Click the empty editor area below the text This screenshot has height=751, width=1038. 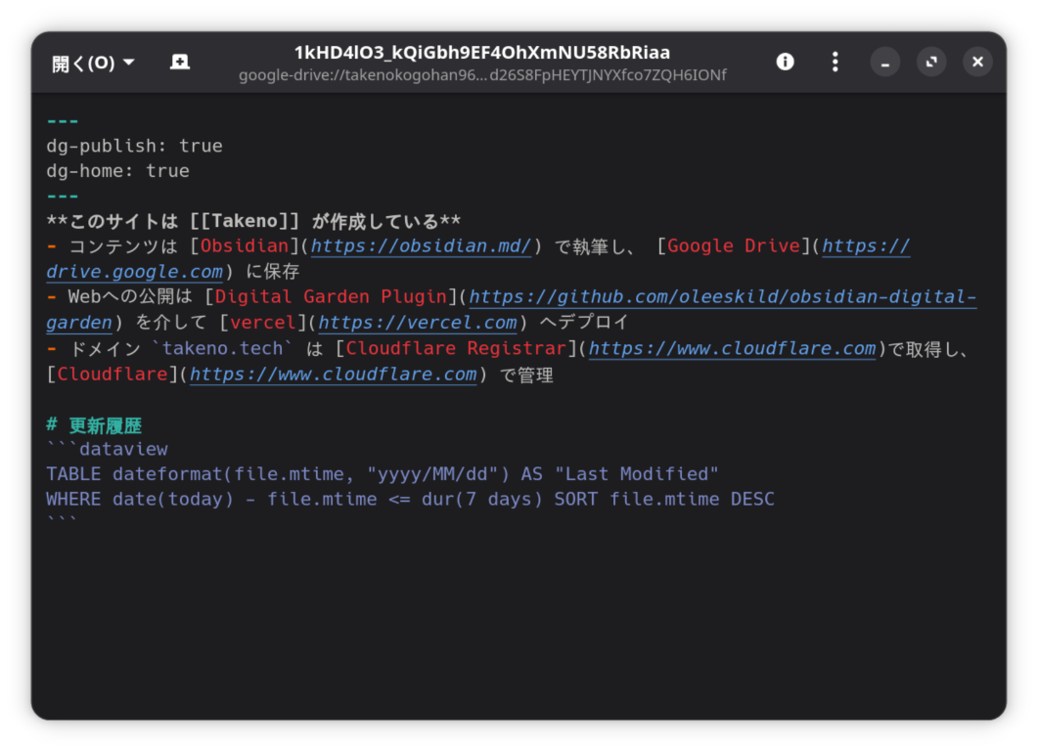click(489, 616)
